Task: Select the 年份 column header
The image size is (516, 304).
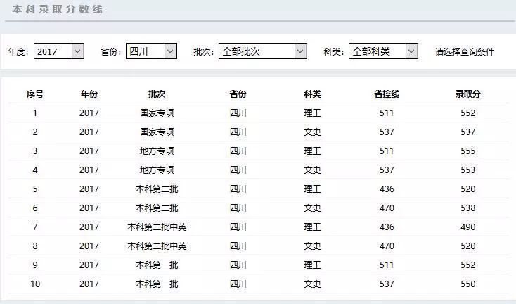Action: coord(89,94)
